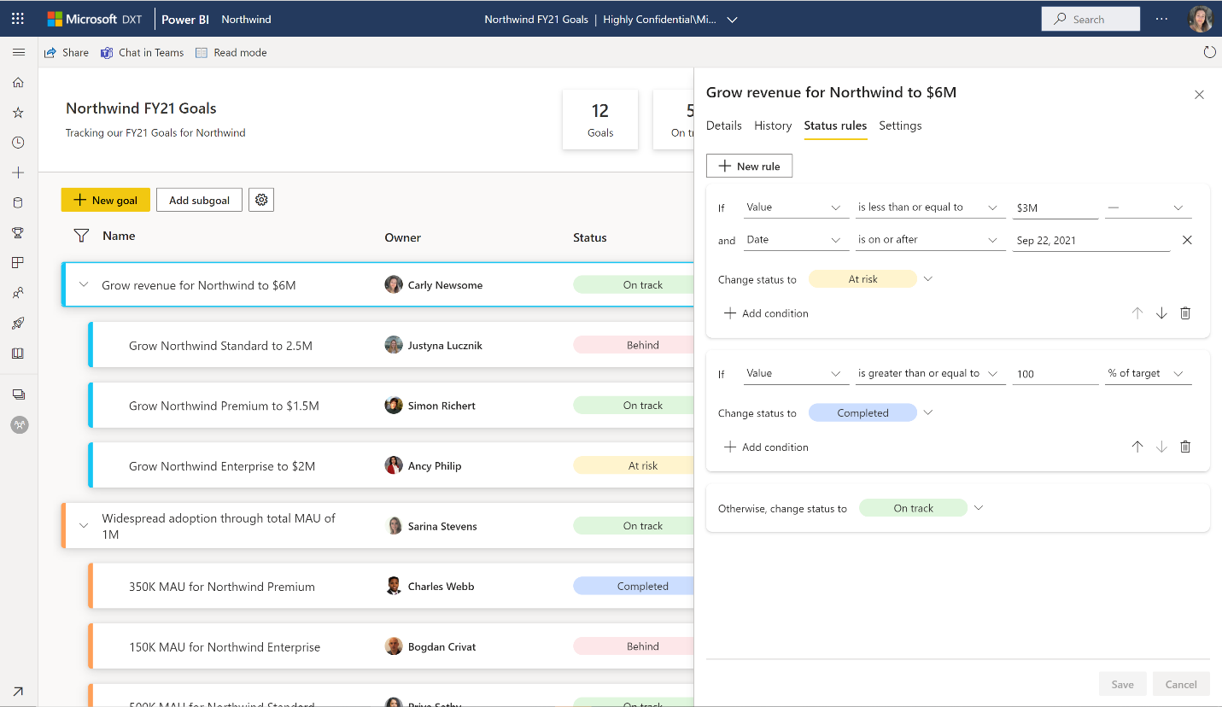Close the goal details pane

point(1199,95)
